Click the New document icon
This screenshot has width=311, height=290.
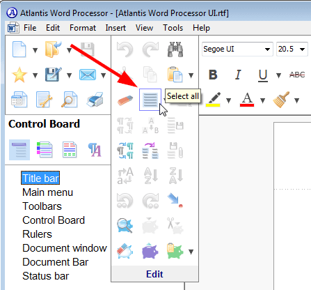click(x=19, y=49)
